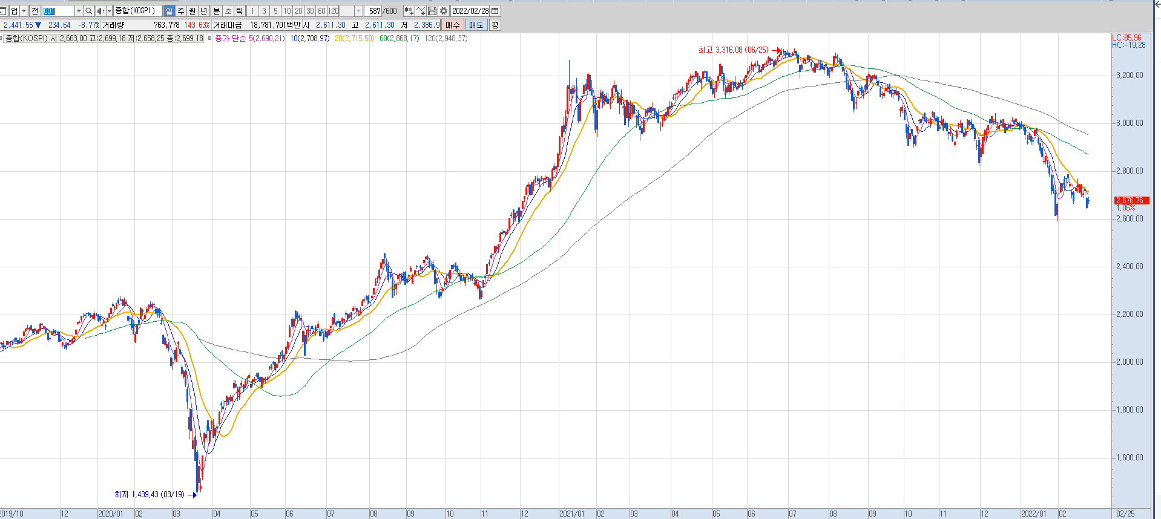Click the window layout icon at top-left corner
The width and height of the screenshot is (1161, 519).
pyautogui.click(x=3, y=11)
